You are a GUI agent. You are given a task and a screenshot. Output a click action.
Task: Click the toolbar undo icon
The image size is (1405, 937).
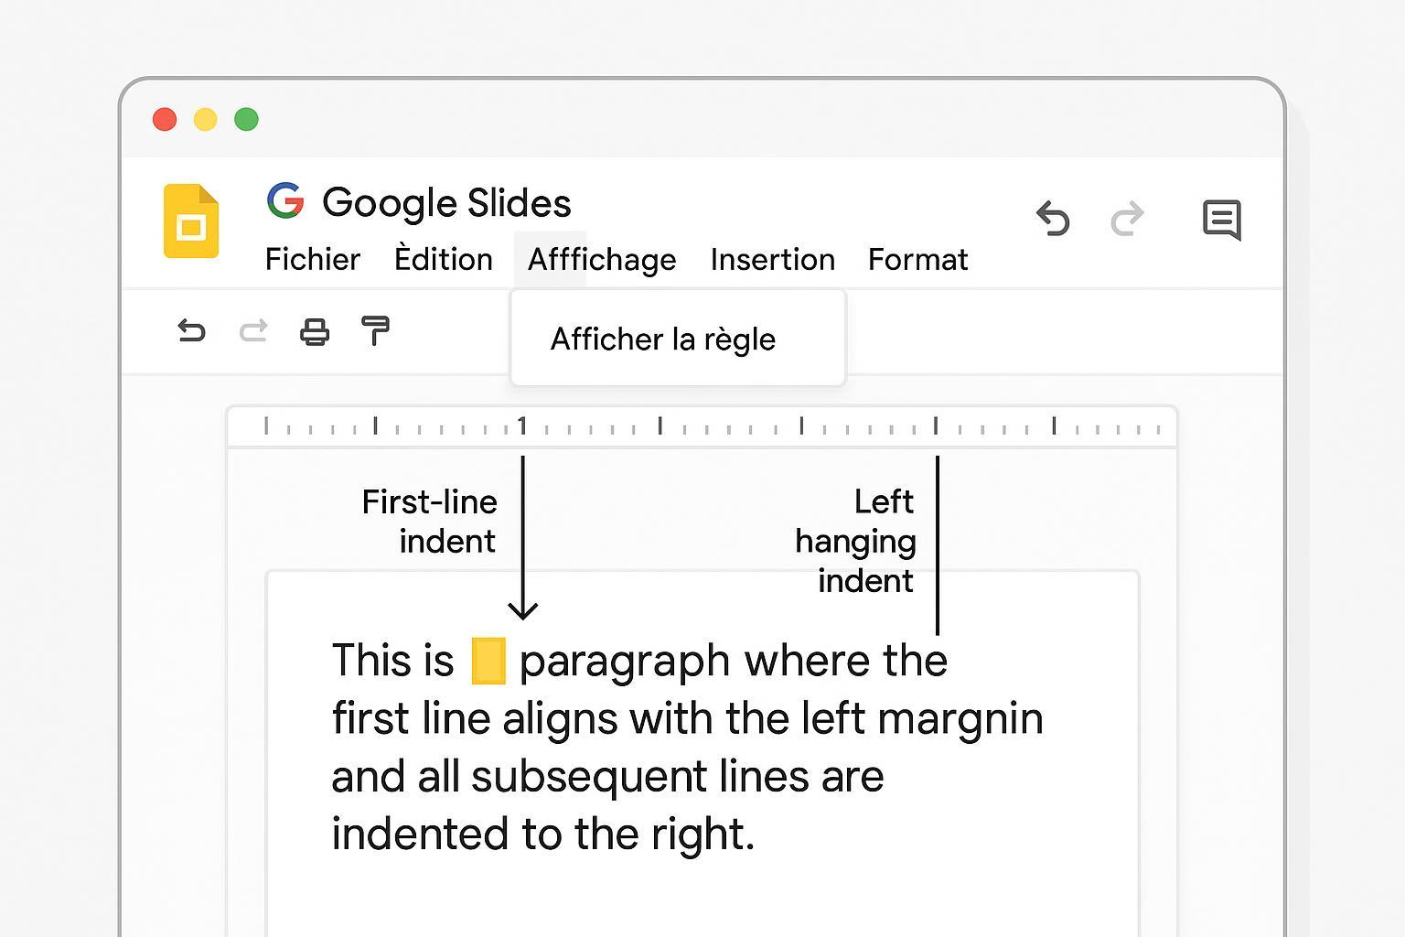click(191, 330)
